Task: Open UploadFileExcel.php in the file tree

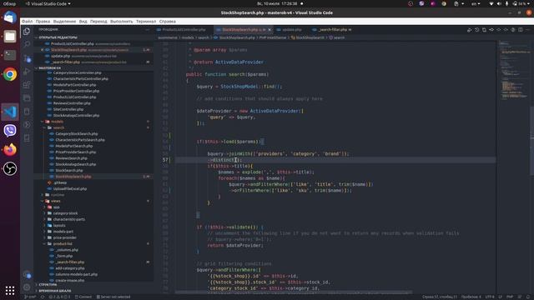Action: [70, 189]
